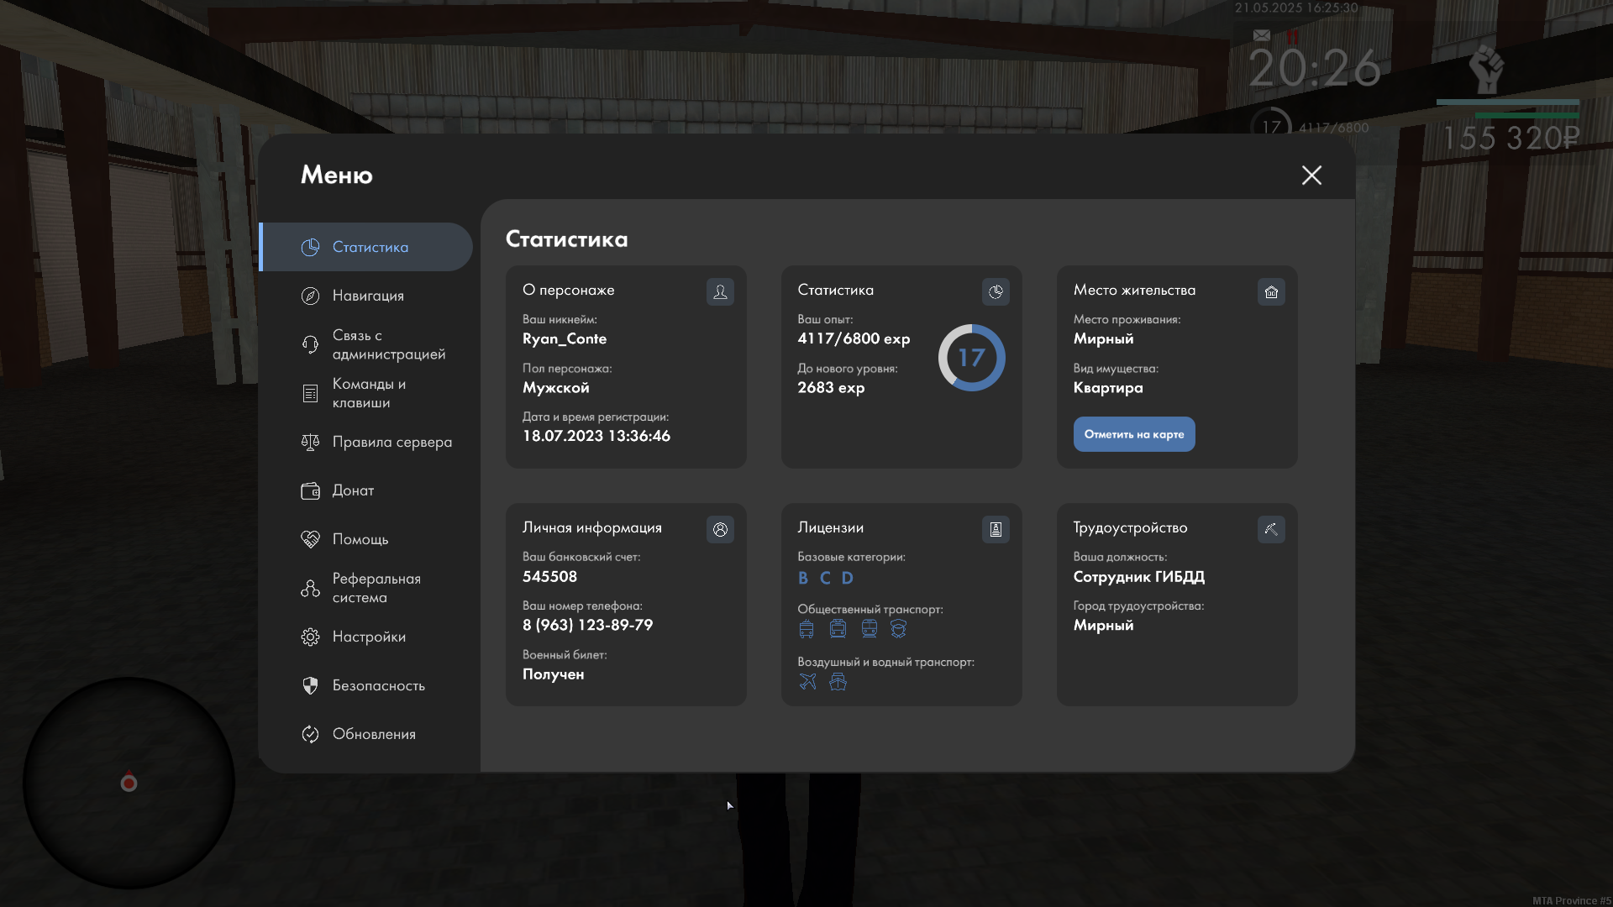The height and width of the screenshot is (907, 1613).
Task: Click the house icon in Место жительства card
Action: pos(1271,291)
